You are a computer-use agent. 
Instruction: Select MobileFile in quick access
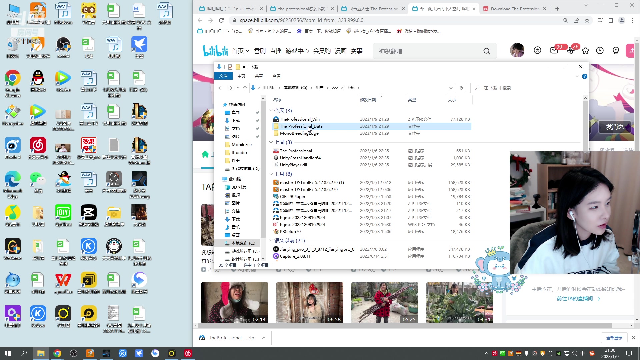click(242, 145)
